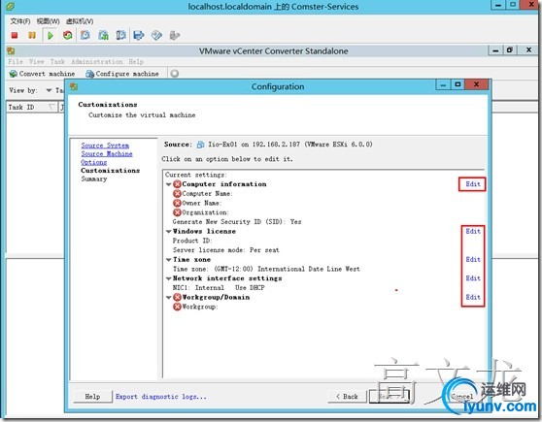Viewport: 542px width, 422px height.
Task: Click Edit for Network interface settings
Action: (x=473, y=278)
